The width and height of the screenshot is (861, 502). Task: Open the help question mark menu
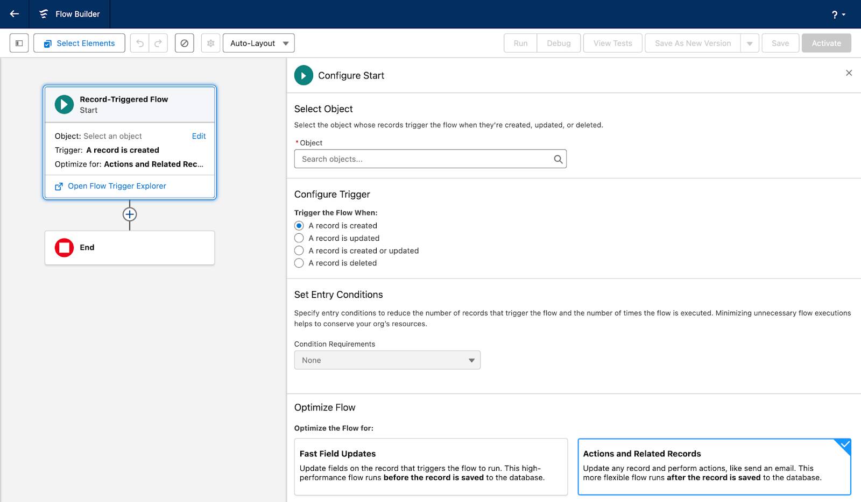pyautogui.click(x=838, y=15)
